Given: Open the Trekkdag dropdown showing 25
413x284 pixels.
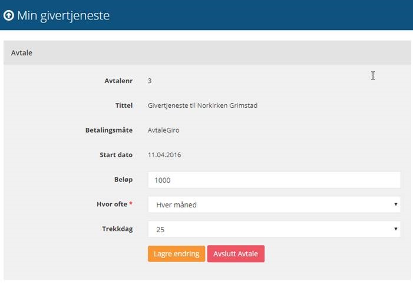Looking at the screenshot, I should (274, 229).
